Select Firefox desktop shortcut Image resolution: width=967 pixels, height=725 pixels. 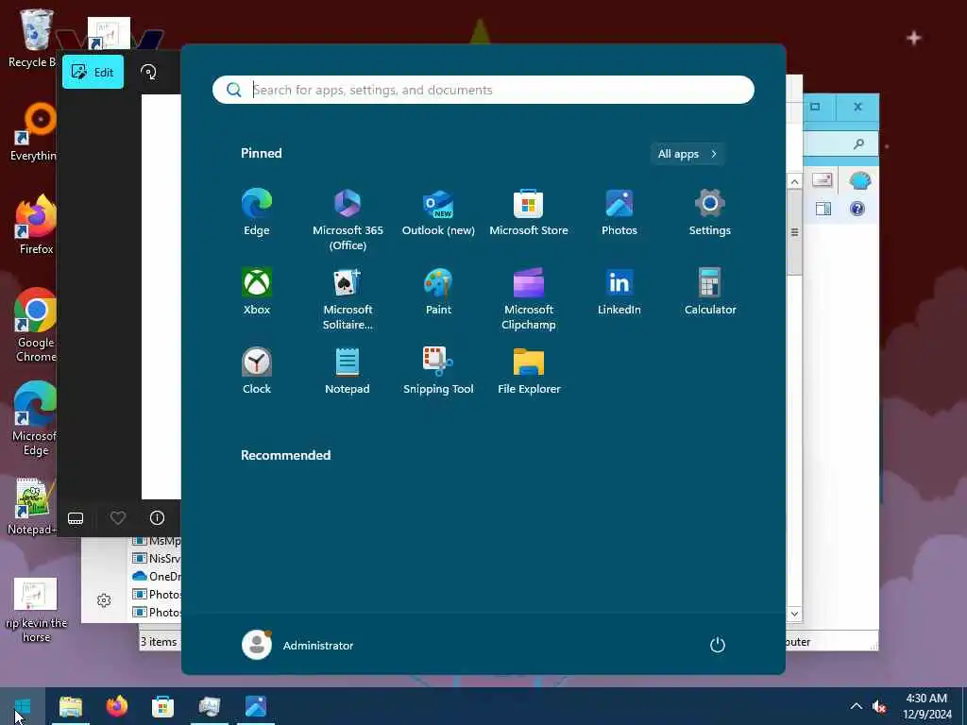[x=36, y=225]
